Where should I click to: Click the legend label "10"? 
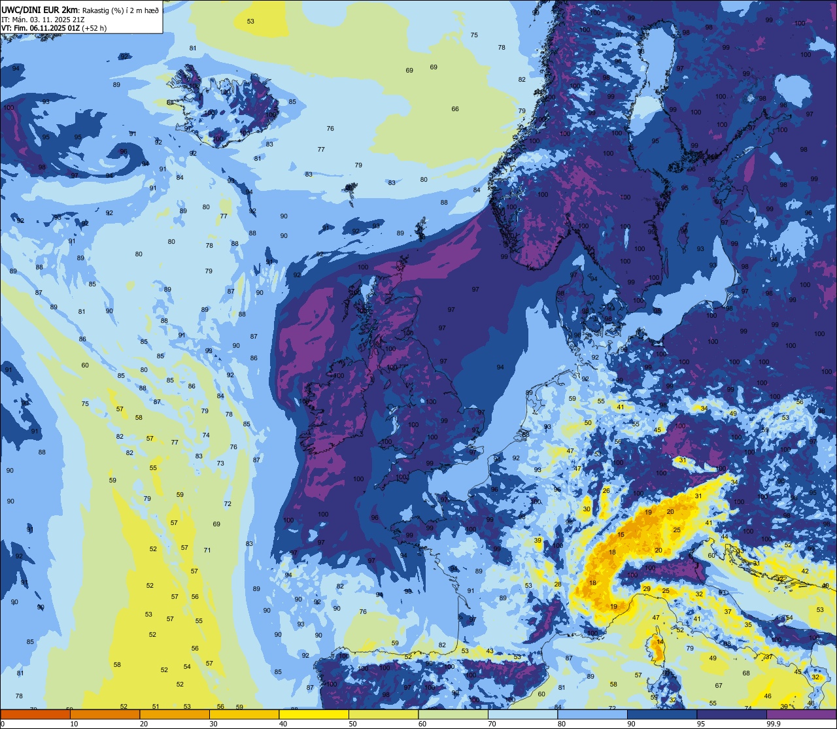tap(74, 724)
